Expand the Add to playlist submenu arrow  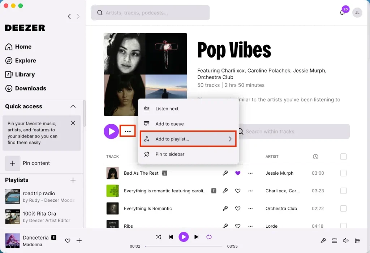tap(230, 139)
